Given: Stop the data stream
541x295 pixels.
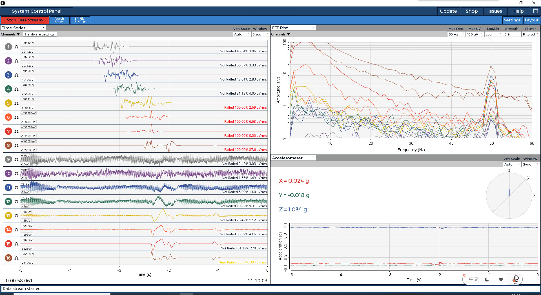Looking at the screenshot, I should point(25,20).
